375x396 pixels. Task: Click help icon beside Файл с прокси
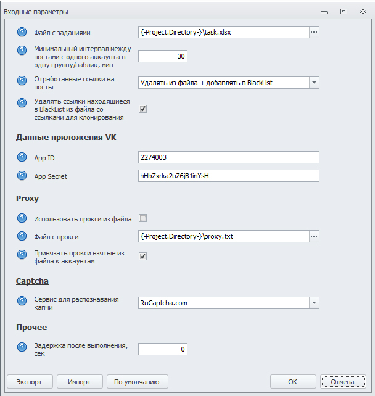(x=22, y=236)
